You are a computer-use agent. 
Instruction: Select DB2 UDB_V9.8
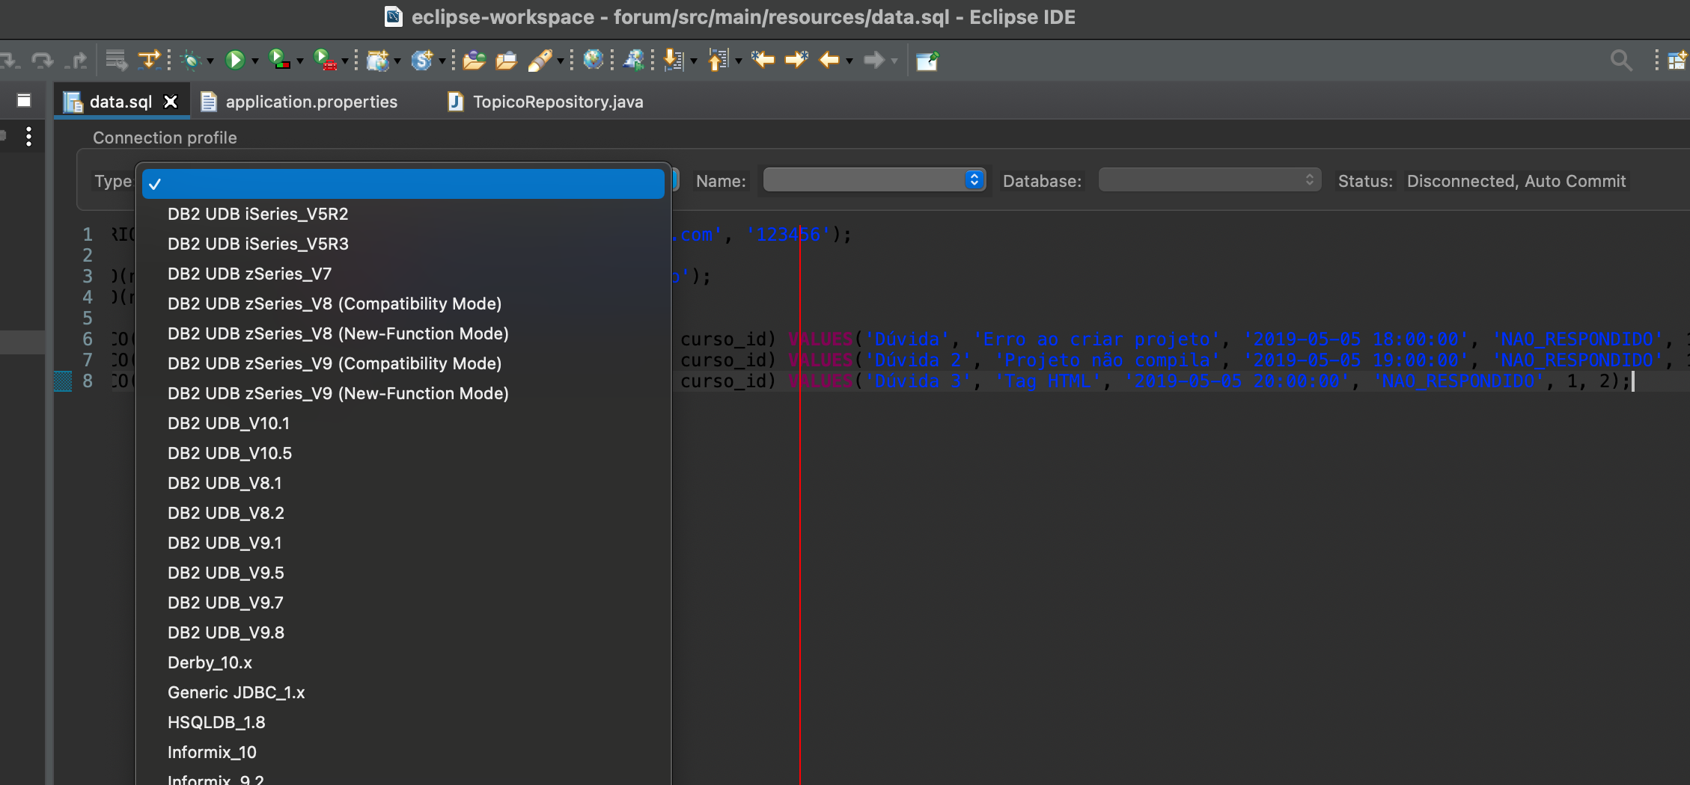[403, 632]
